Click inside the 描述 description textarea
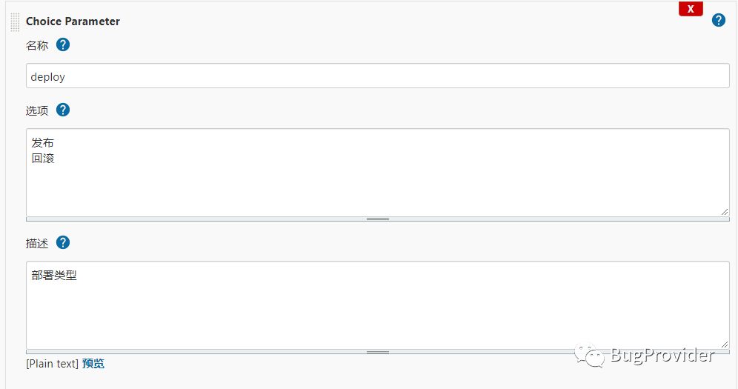738x389 pixels. 377,311
